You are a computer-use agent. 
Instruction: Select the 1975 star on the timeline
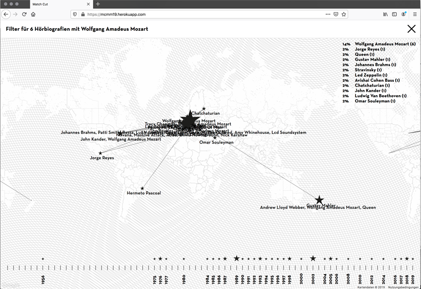pos(154,259)
